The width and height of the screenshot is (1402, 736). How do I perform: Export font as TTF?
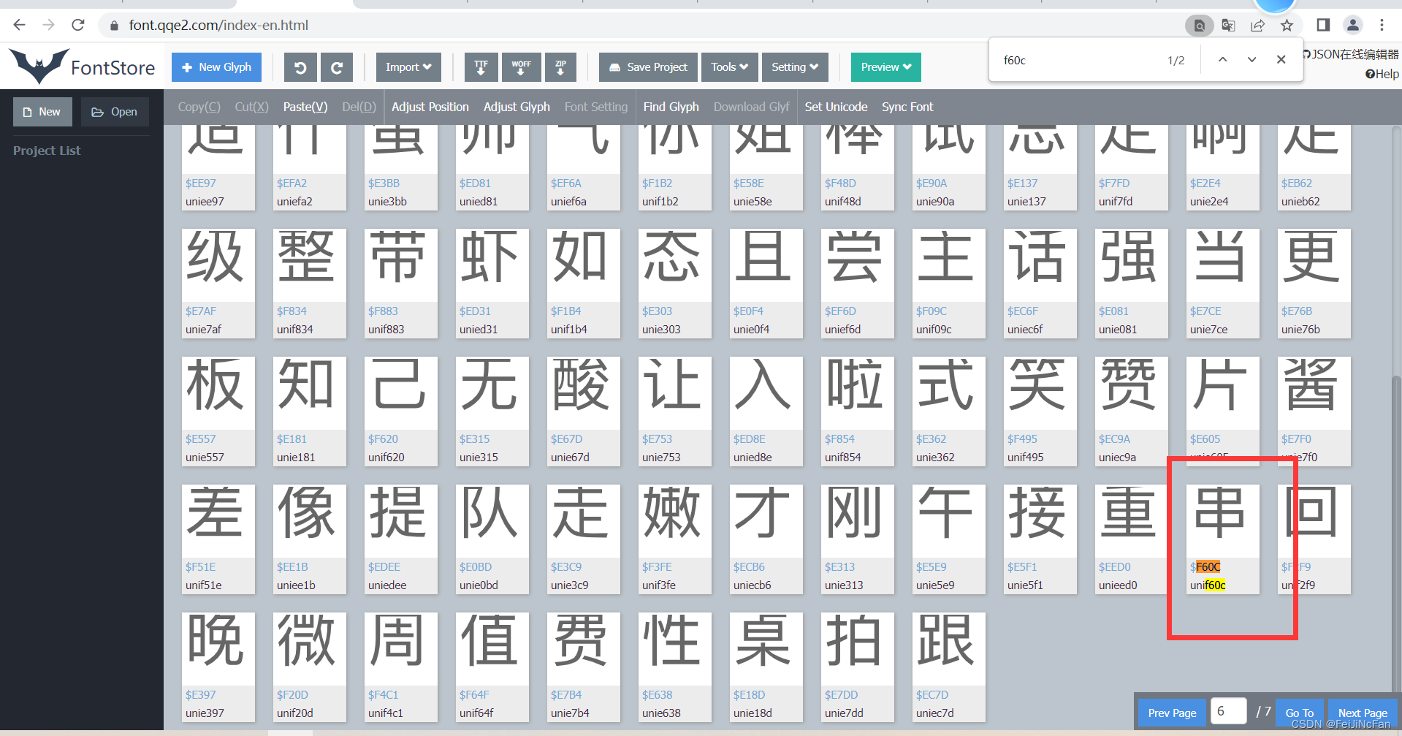481,67
